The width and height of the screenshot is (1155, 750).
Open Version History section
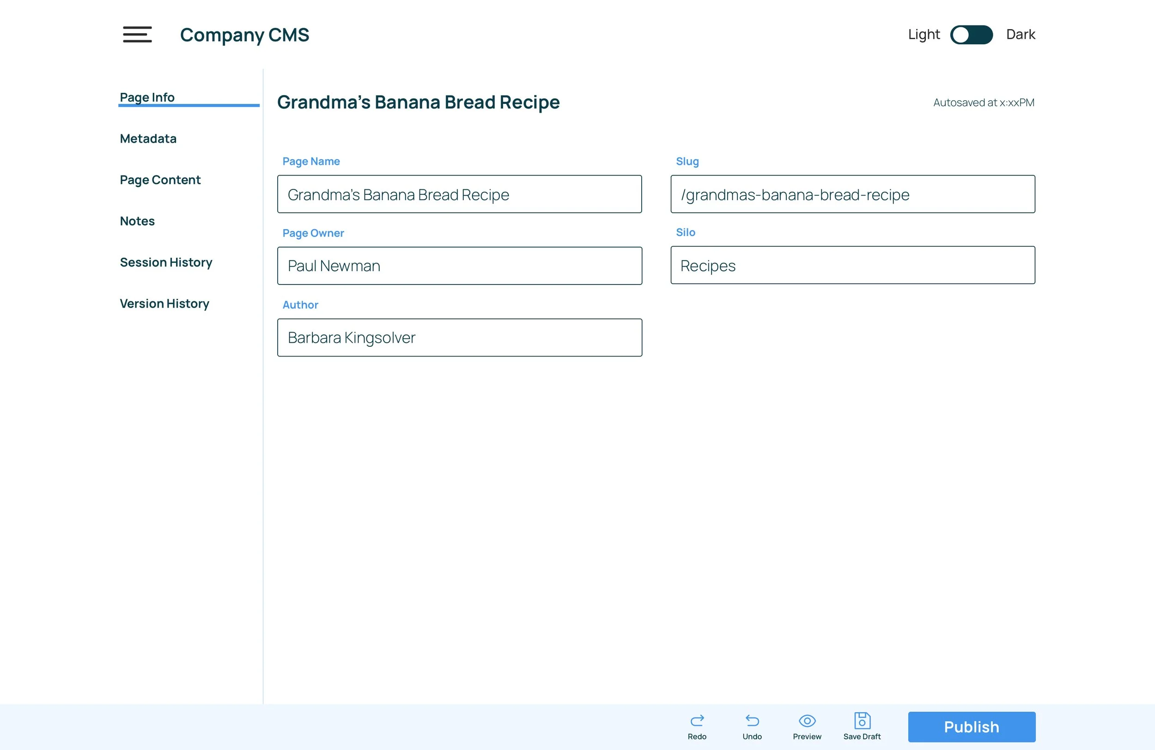coord(164,304)
